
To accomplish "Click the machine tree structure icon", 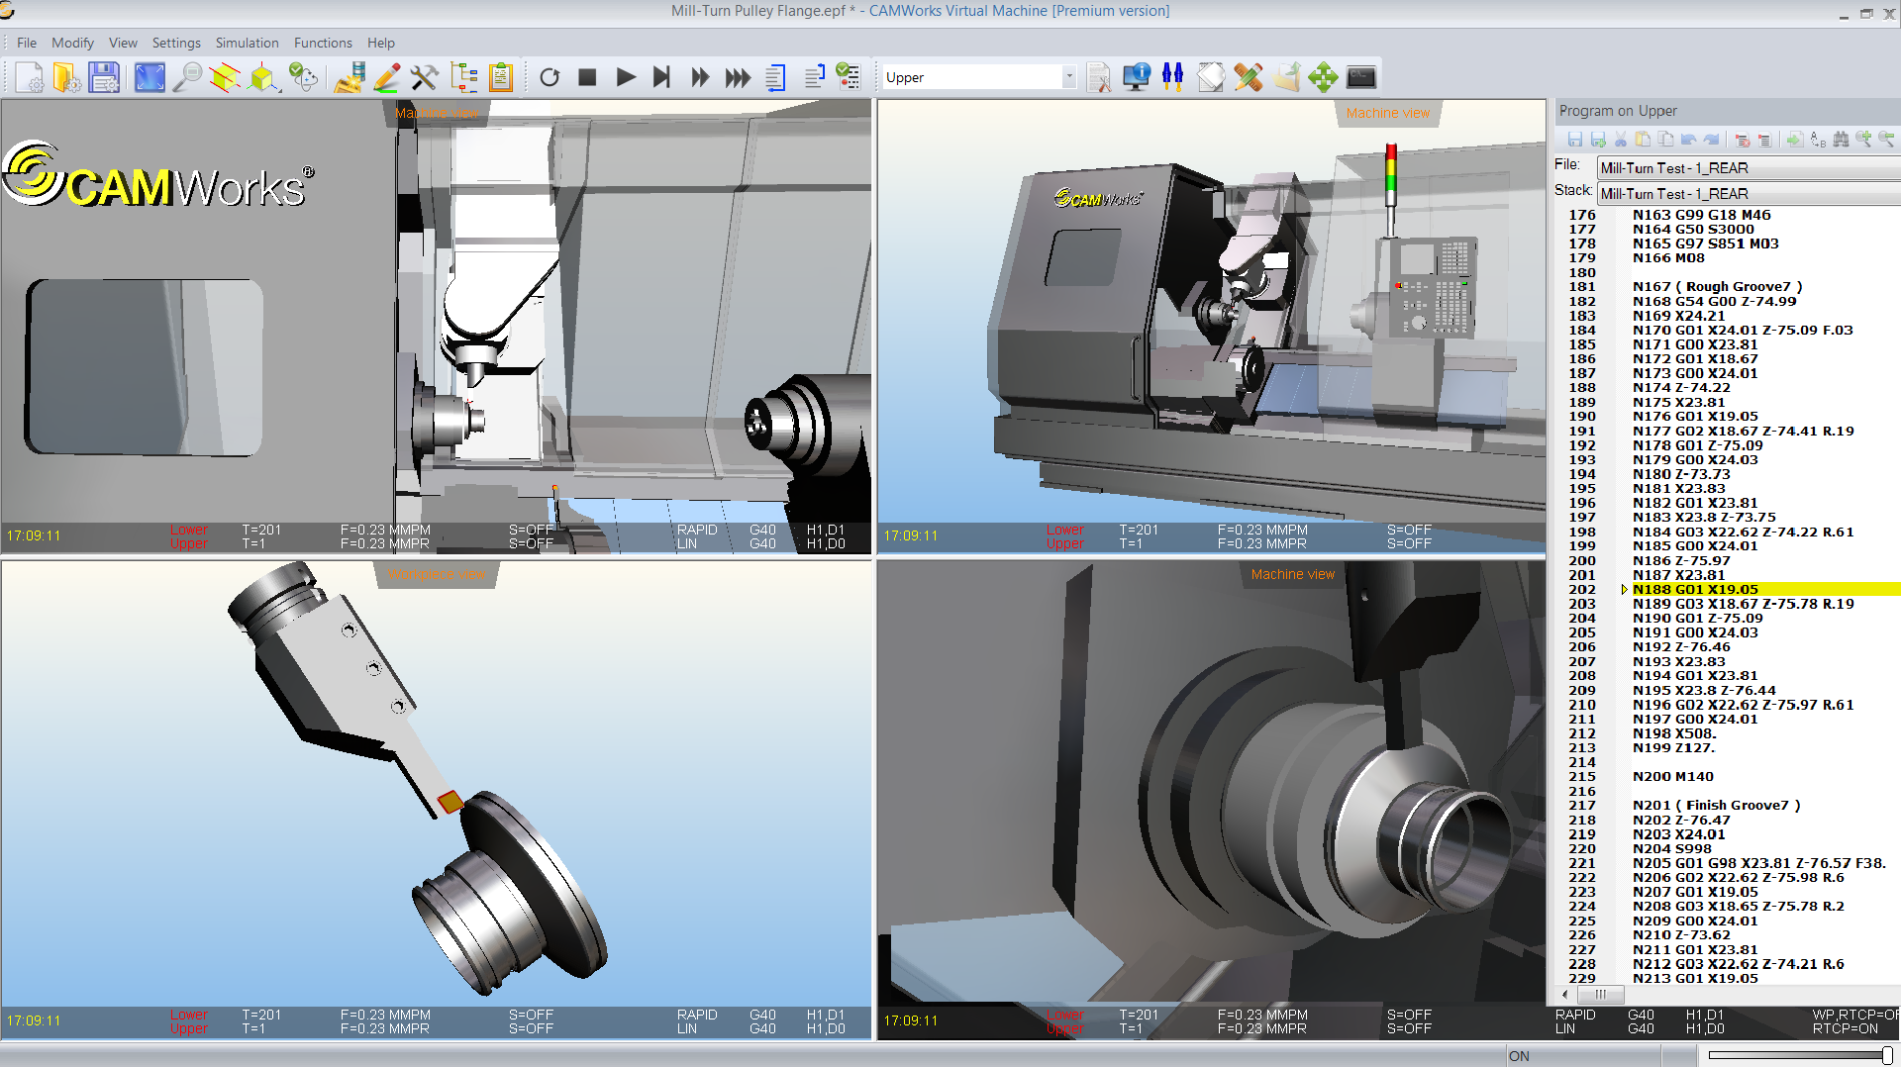I will pos(462,77).
